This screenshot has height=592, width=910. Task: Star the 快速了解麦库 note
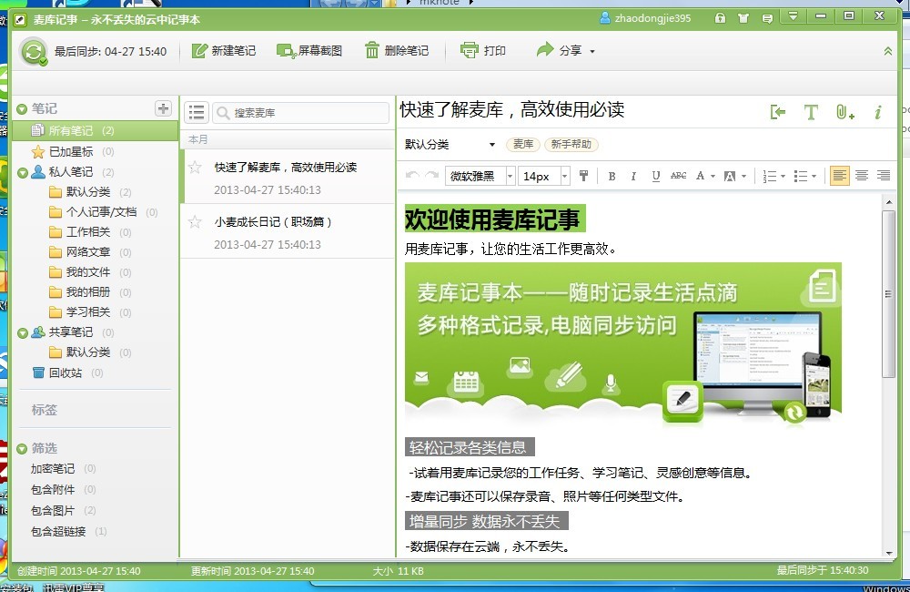[x=195, y=168]
